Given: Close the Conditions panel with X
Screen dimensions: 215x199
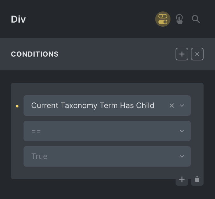Looking at the screenshot, I should 197,54.
